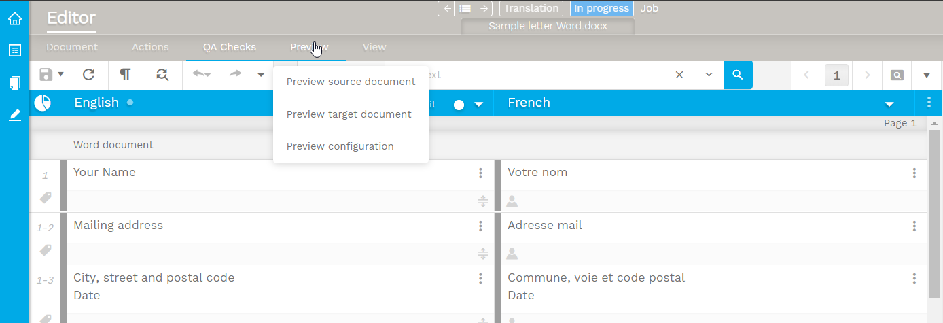
Task: Click the Home icon in sidebar
Action: (x=14, y=18)
